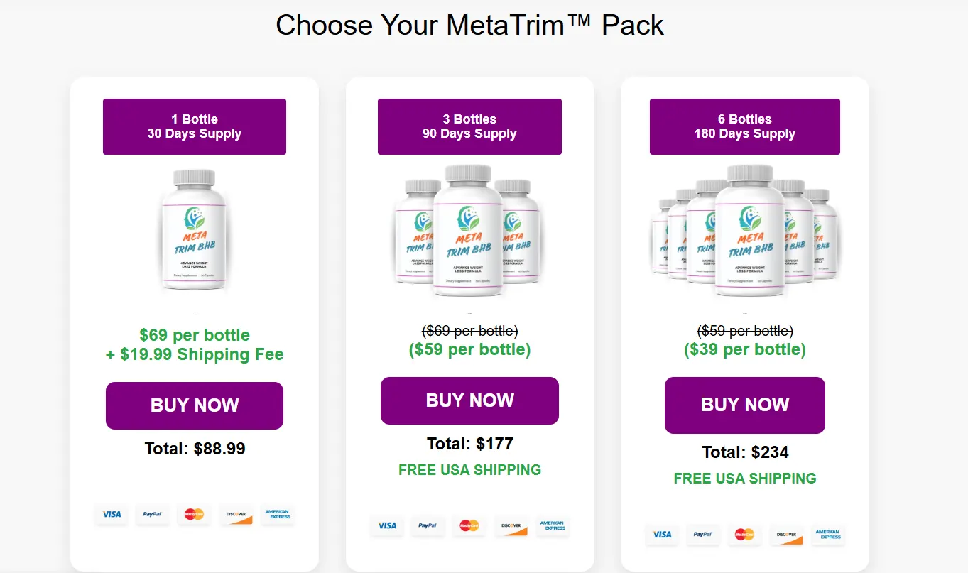The height and width of the screenshot is (573, 968).
Task: Click the MasterCard icon in the first column
Action: [x=194, y=515]
